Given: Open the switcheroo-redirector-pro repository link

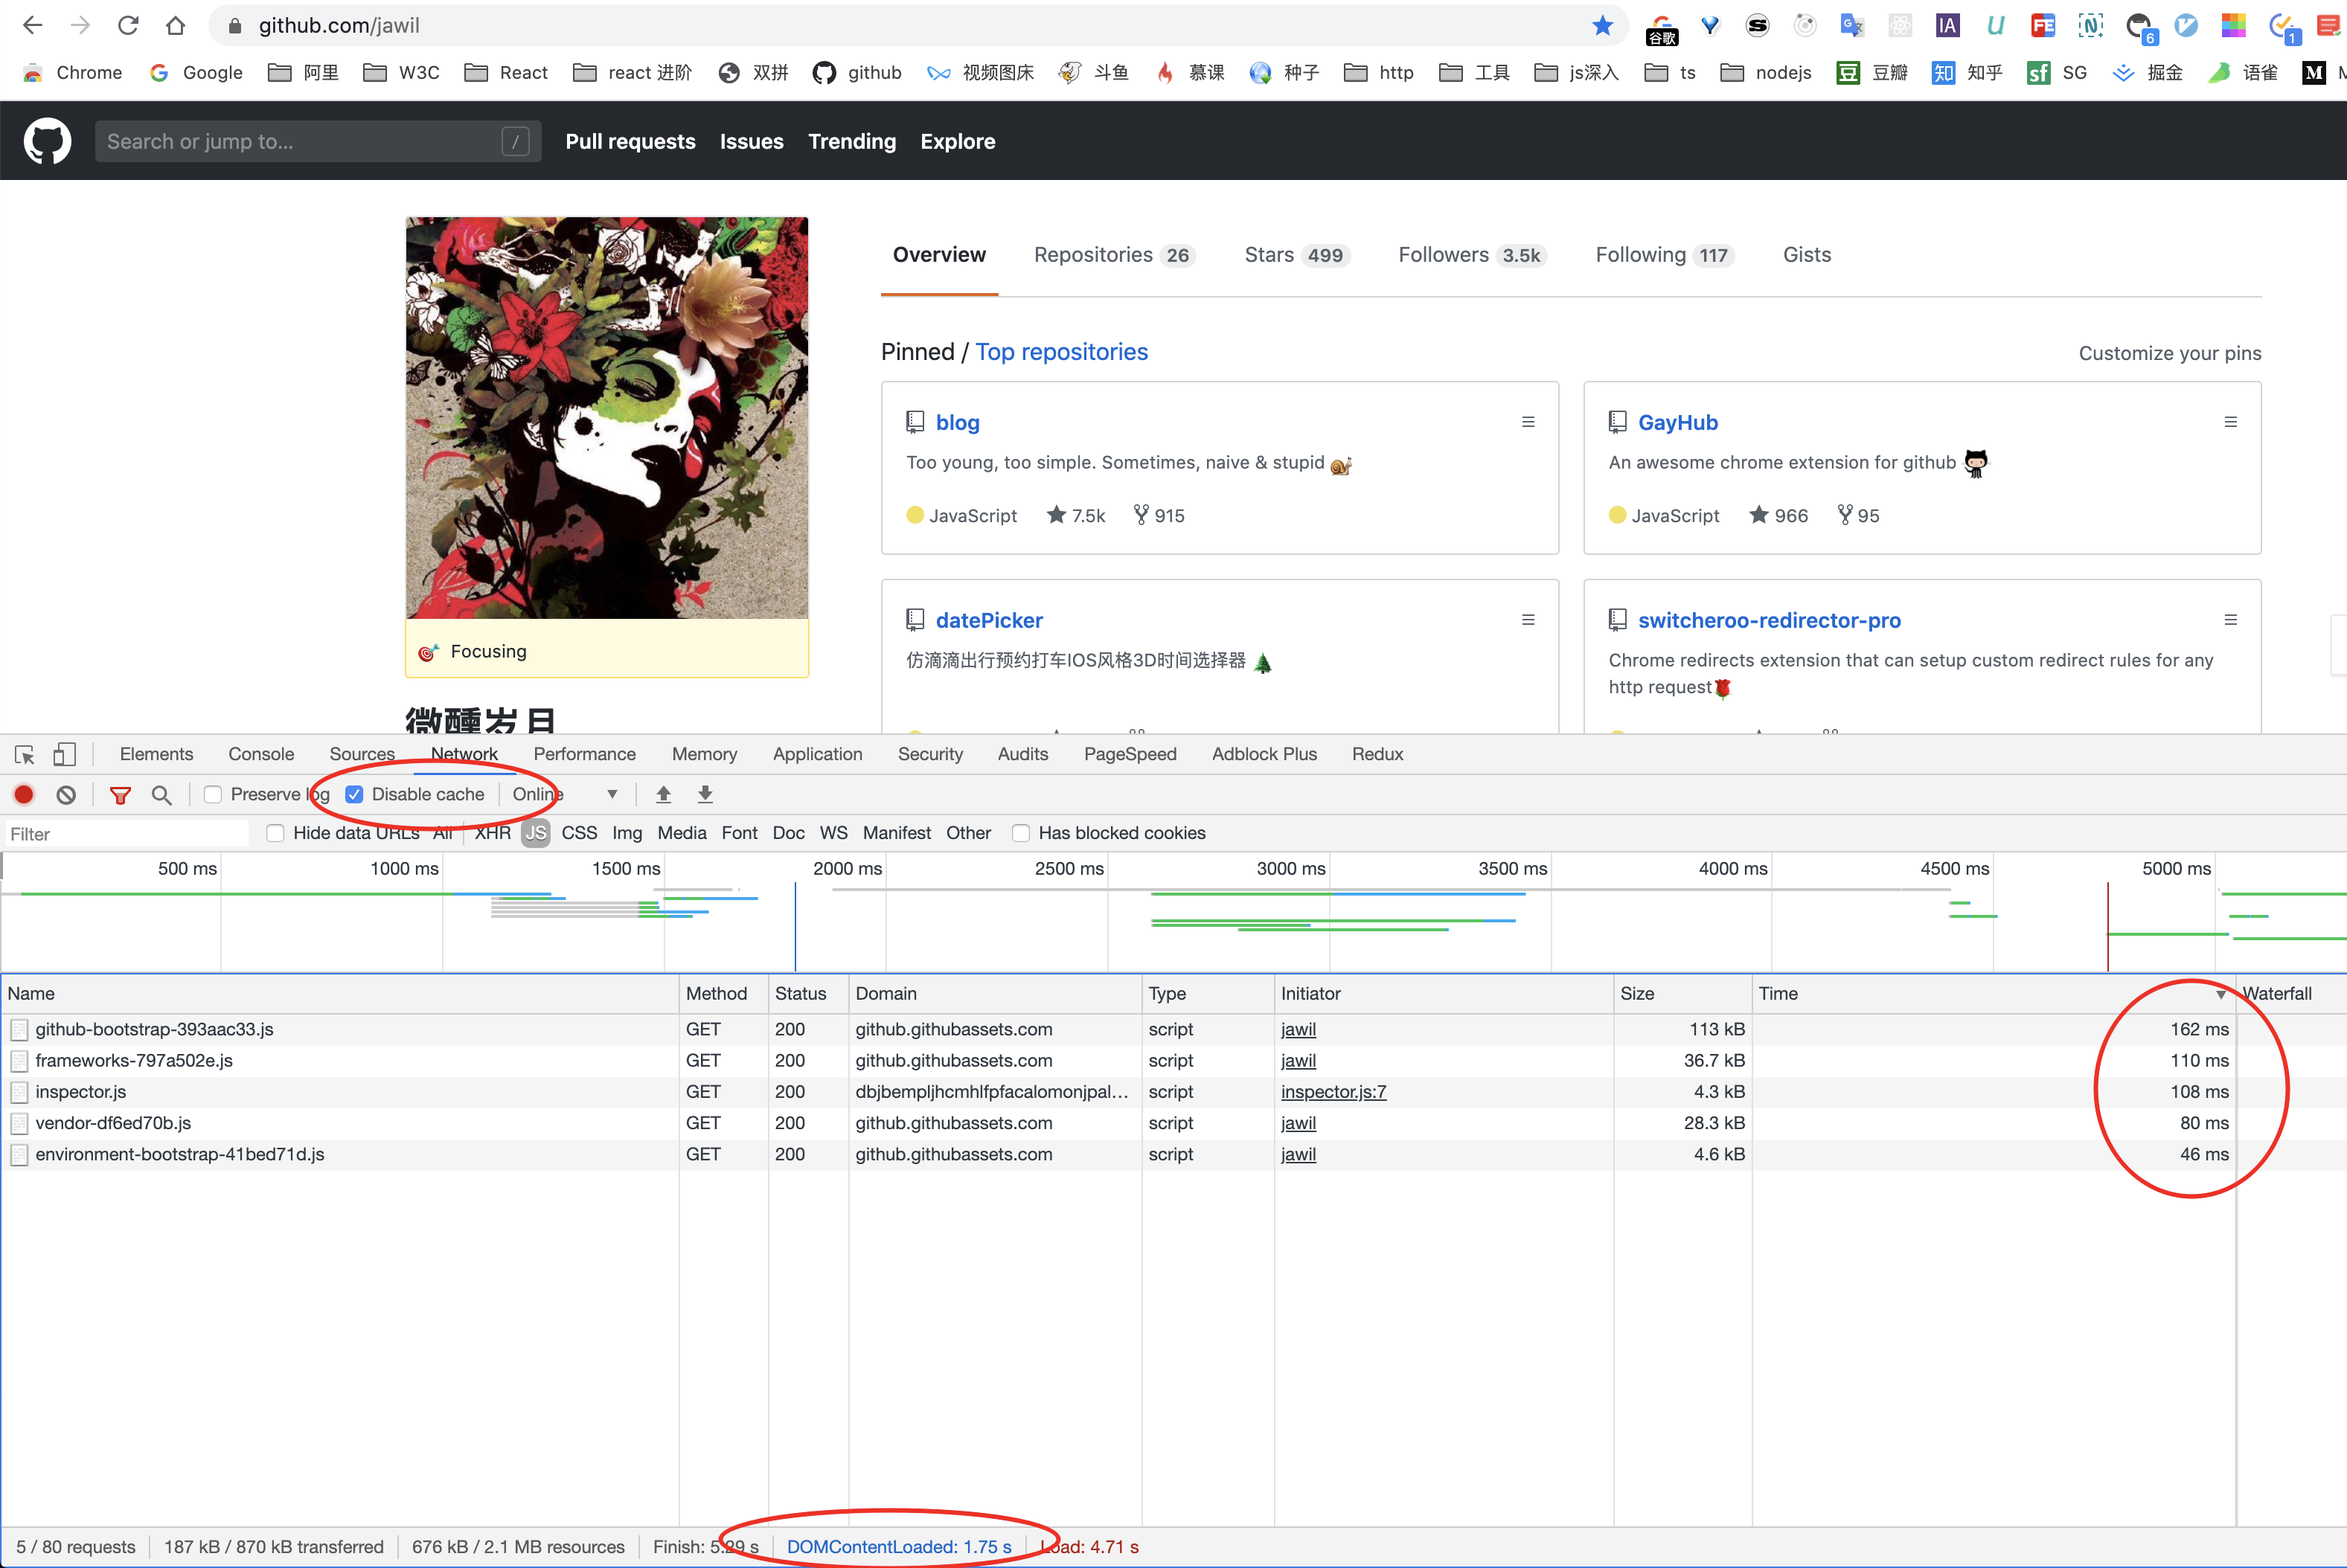Looking at the screenshot, I should [x=1769, y=621].
